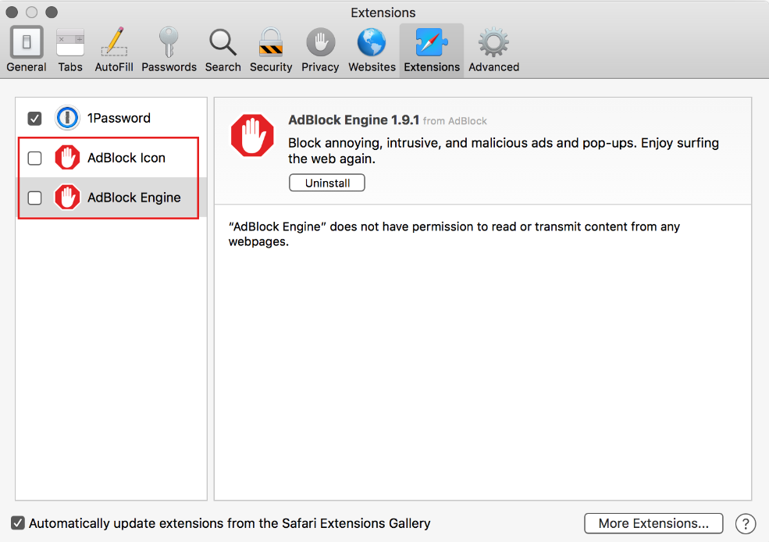Click the More Extensions button

pyautogui.click(x=653, y=523)
